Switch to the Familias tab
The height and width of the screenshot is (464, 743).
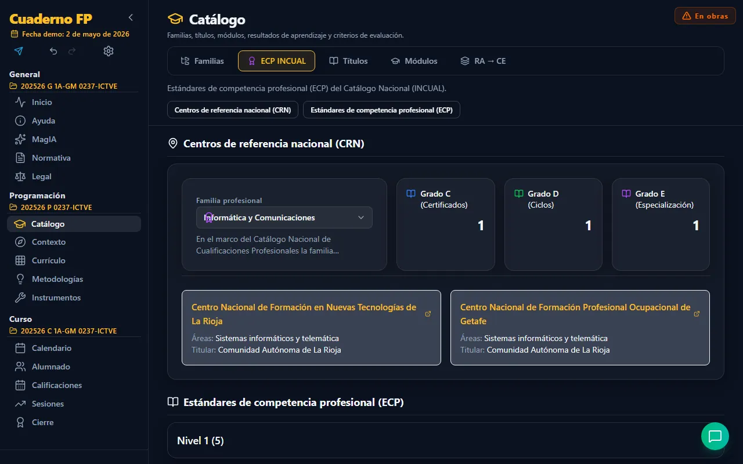(x=202, y=61)
